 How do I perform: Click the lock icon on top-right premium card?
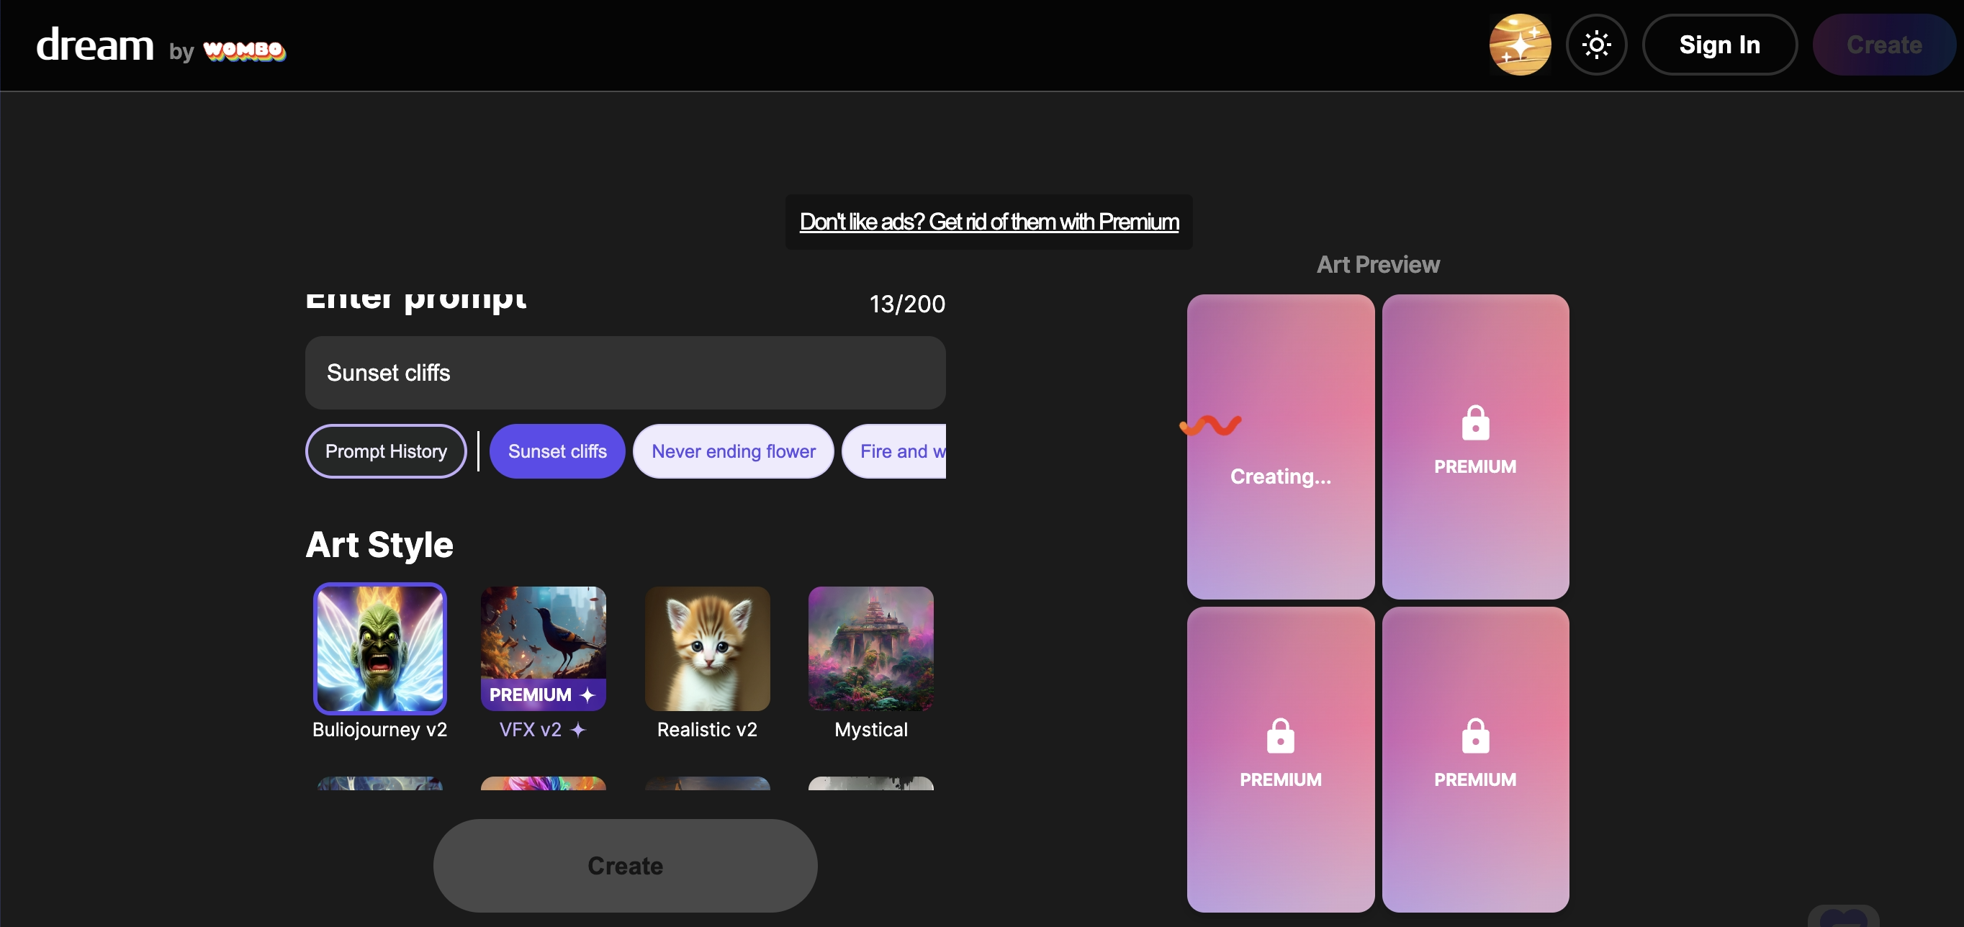[1474, 422]
